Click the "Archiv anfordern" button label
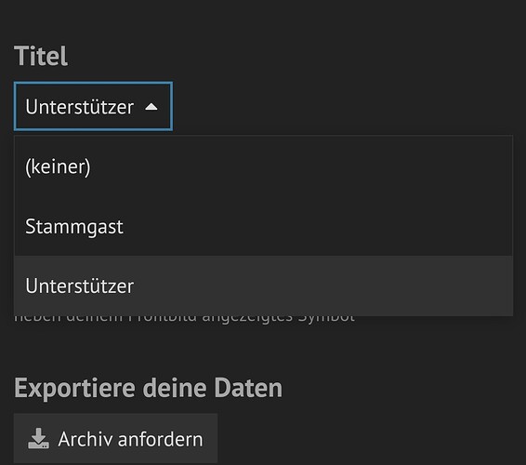526x465 pixels. click(x=130, y=439)
